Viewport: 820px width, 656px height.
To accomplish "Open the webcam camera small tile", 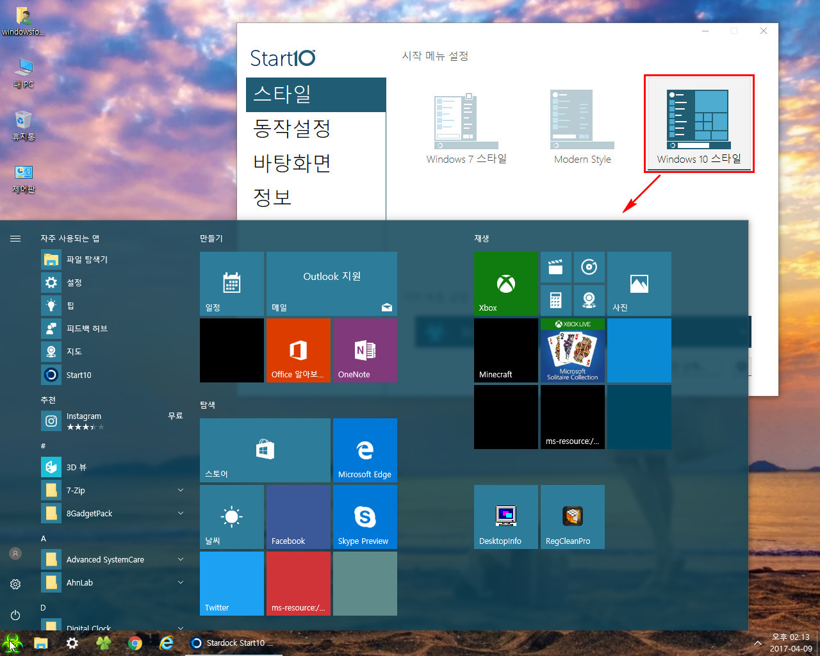I will coord(589,300).
